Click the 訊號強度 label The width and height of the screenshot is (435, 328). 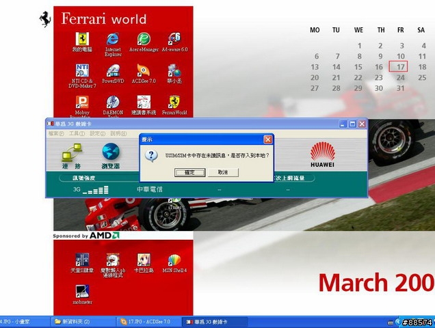pyautogui.click(x=83, y=178)
